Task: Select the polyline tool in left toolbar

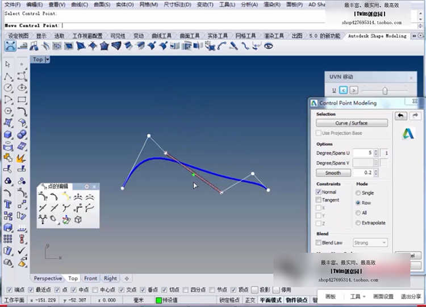Action: (8, 77)
